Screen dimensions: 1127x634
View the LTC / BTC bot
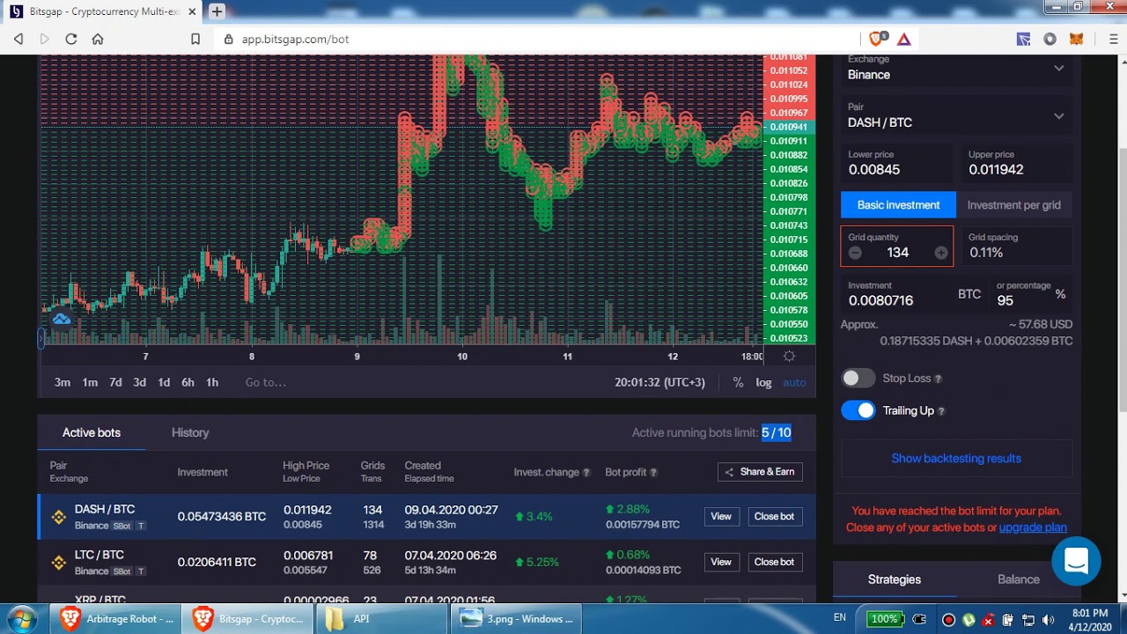coord(721,562)
